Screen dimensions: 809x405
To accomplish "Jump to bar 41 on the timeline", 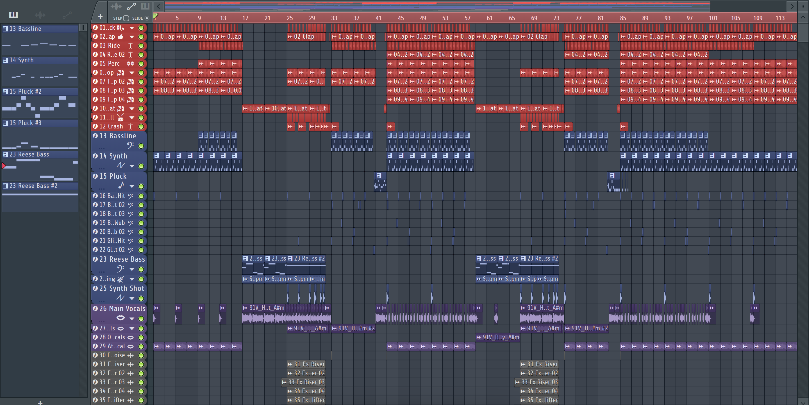I will coord(378,18).
